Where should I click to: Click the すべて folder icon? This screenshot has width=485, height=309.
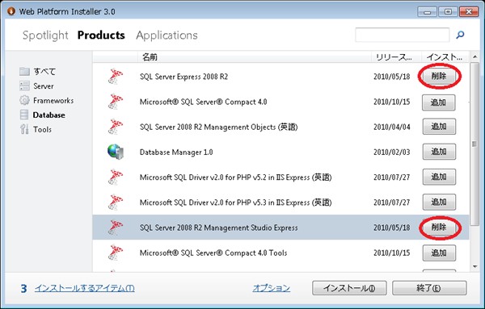24,71
